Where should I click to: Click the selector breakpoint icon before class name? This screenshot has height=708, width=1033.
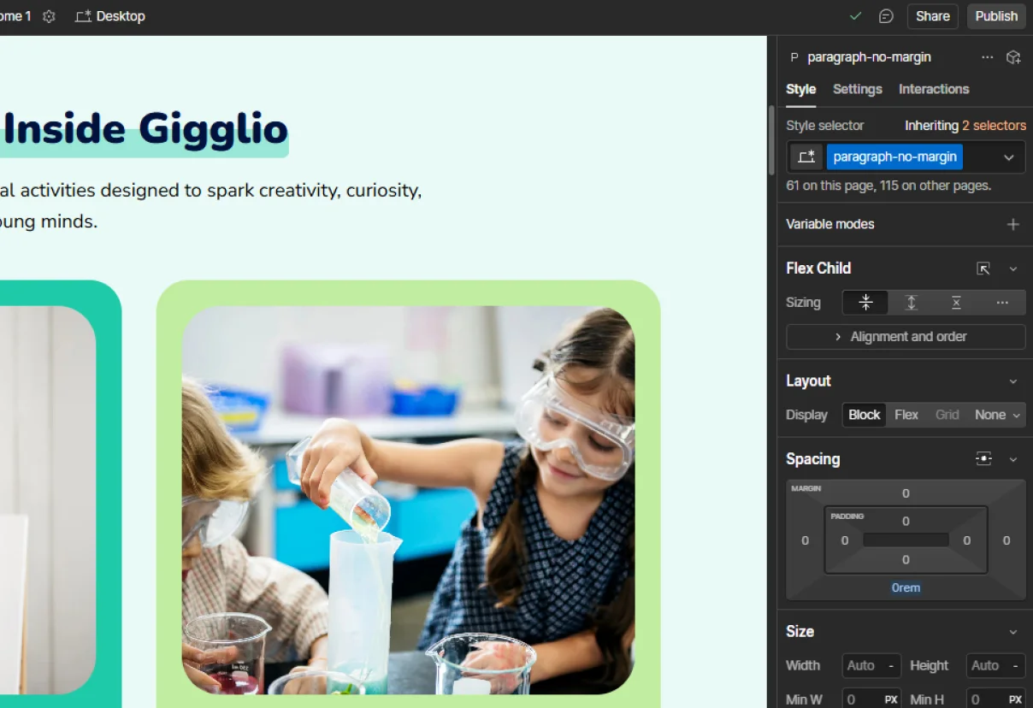(x=806, y=157)
